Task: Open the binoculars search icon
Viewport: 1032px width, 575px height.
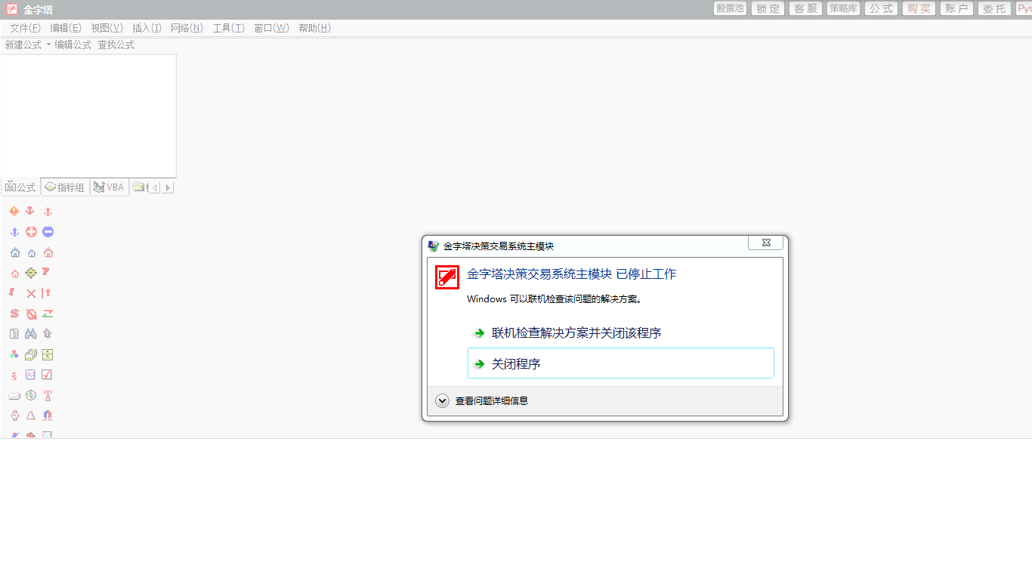Action: click(x=31, y=334)
